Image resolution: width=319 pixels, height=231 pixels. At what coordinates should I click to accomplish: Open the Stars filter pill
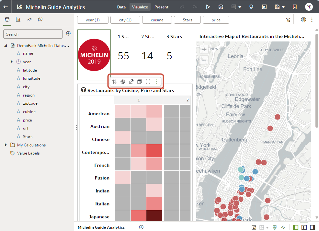point(188,20)
